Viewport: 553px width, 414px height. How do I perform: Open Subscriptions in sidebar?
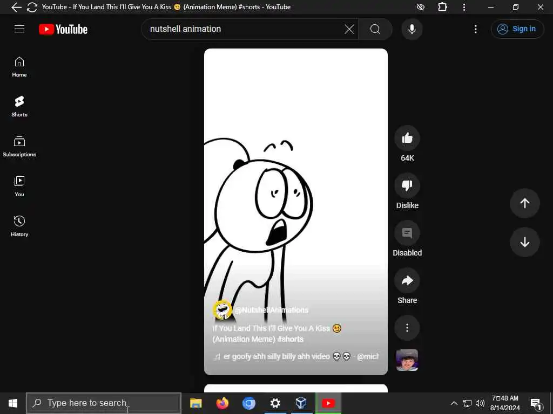pos(19,147)
